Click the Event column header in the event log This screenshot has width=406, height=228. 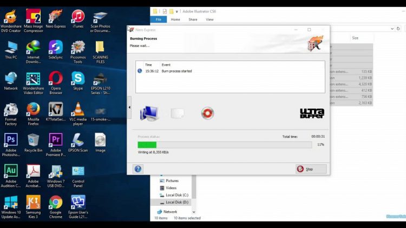coord(166,65)
